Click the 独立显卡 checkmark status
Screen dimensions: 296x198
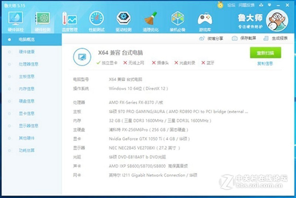point(107,63)
